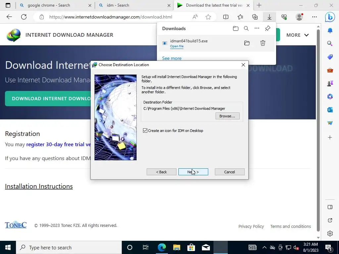Screen dimensions: 339x254
Task: Open Installation Instructions link
Action: (x=39, y=186)
